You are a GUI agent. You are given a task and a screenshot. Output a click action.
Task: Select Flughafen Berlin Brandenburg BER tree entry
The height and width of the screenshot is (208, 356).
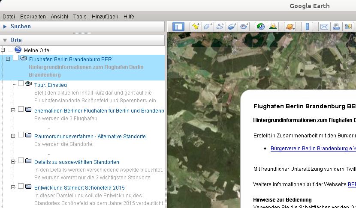pyautogui.click(x=70, y=59)
